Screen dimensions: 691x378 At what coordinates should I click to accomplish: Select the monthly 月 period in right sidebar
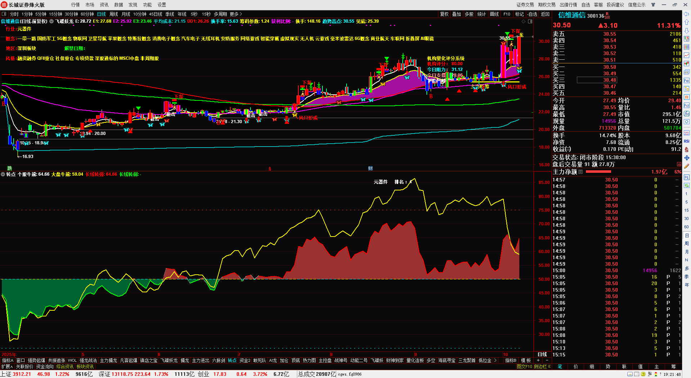click(687, 252)
